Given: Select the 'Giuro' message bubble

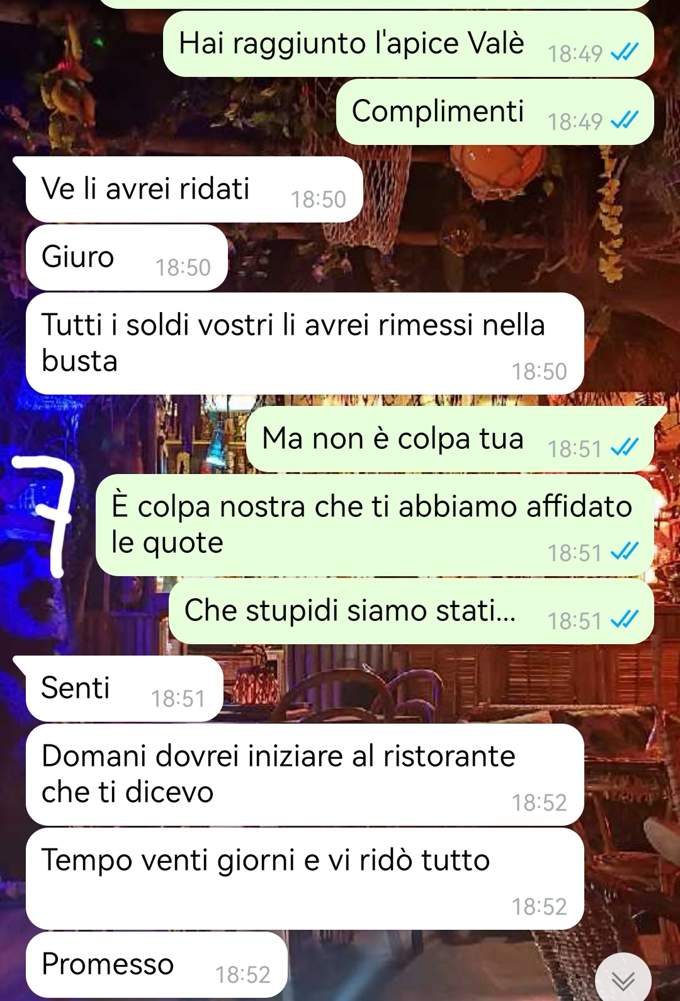Looking at the screenshot, I should 126,257.
